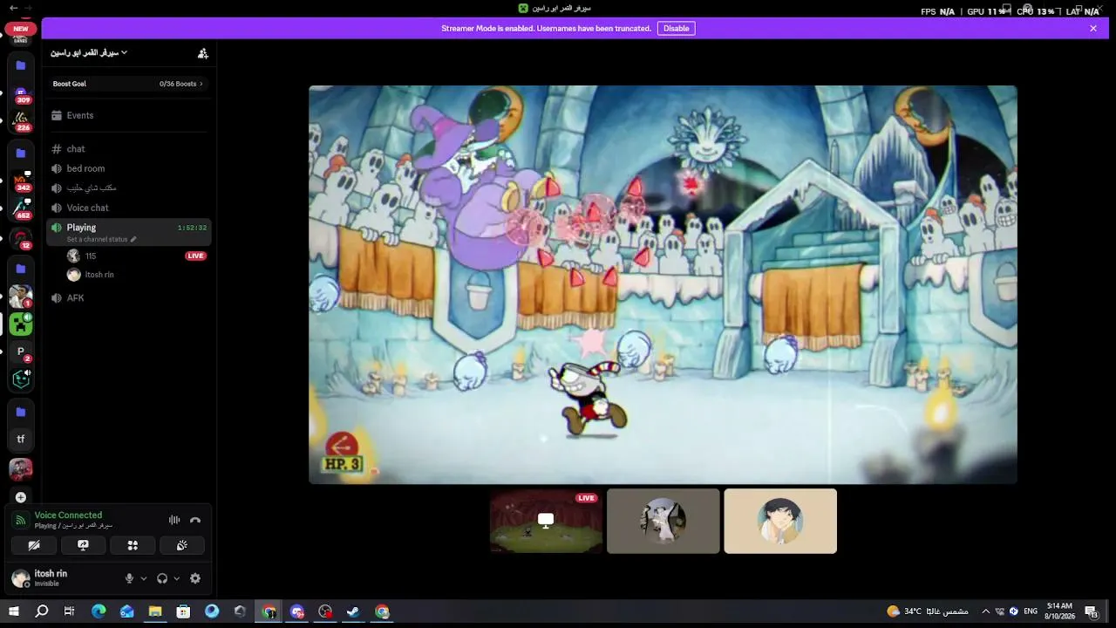
Task: Open Steam from the taskbar
Action: [353, 611]
